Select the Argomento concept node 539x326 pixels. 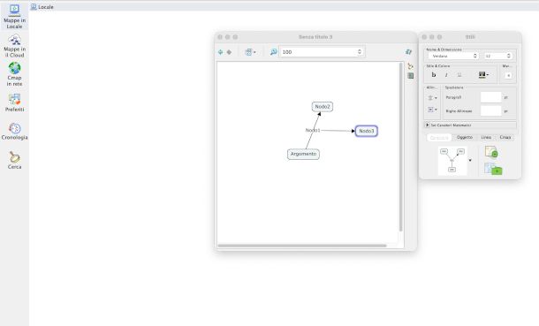pos(303,154)
